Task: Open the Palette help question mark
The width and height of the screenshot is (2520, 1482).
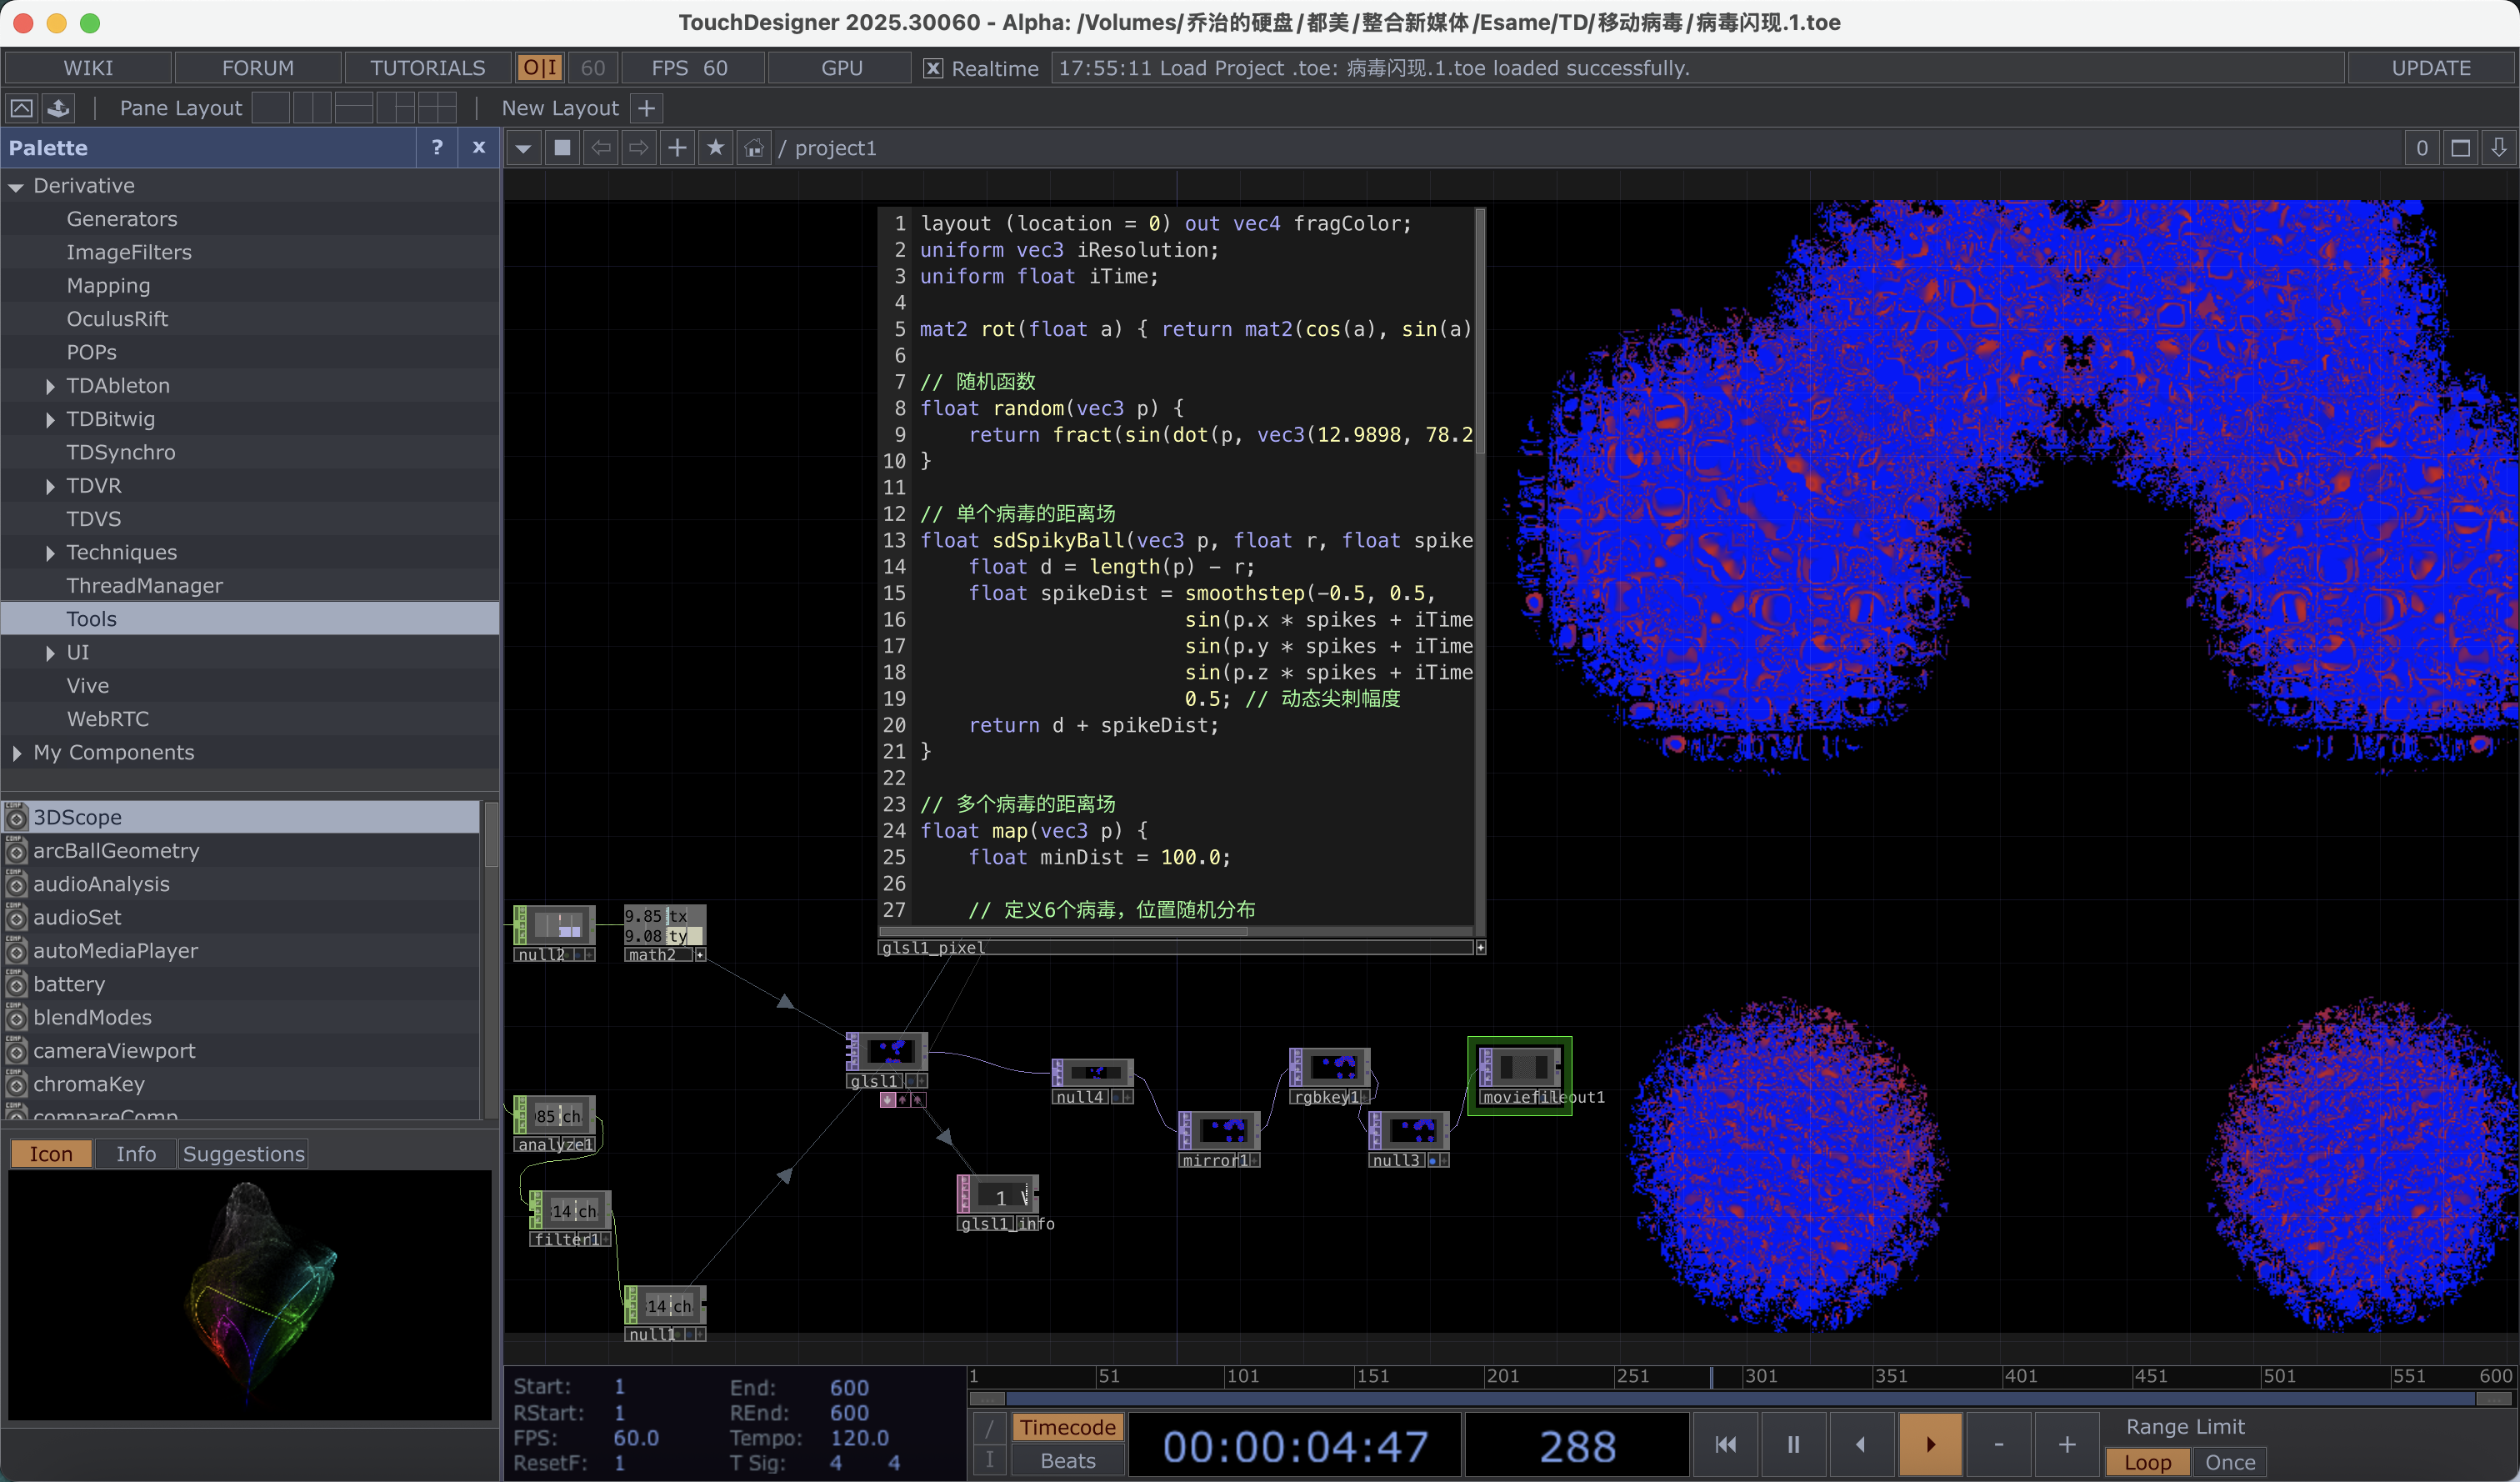Action: (x=437, y=147)
